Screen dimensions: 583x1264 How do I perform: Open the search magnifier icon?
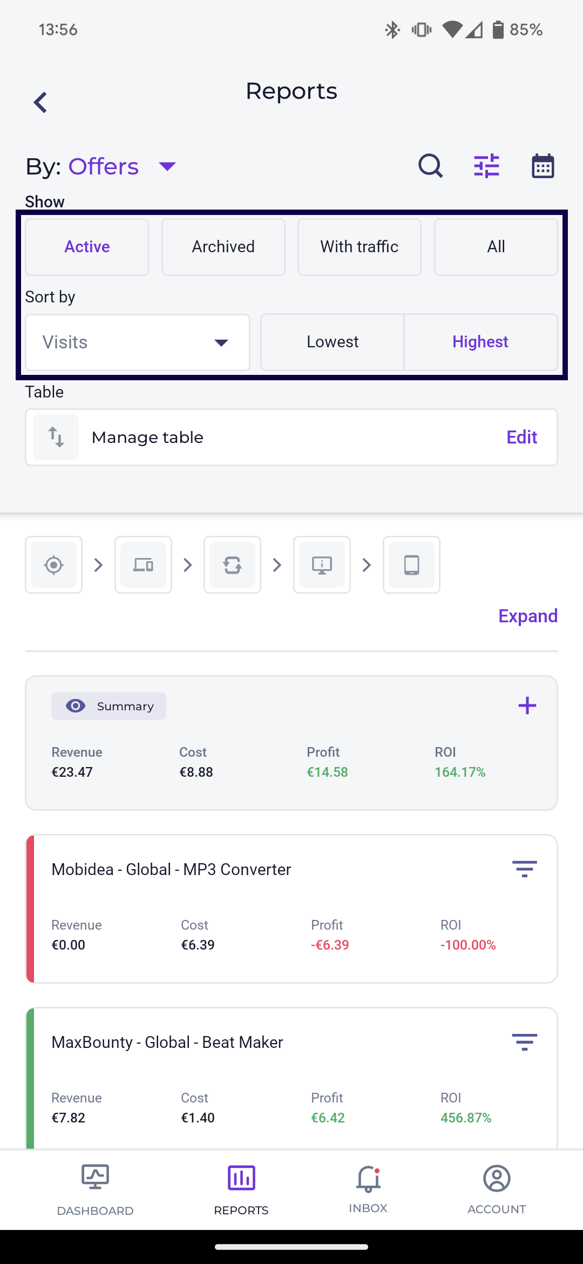pos(430,166)
